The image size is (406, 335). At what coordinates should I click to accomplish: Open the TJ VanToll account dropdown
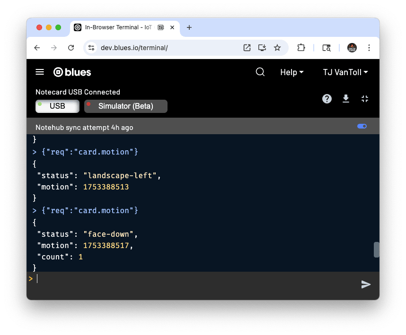(x=345, y=72)
